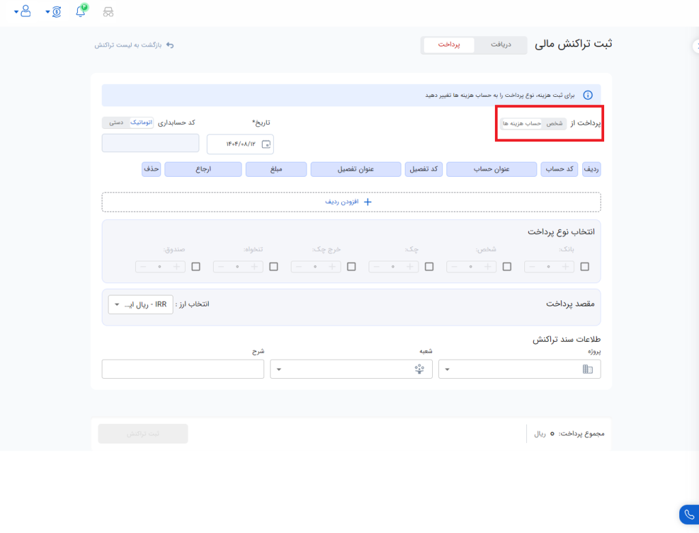Click the incognito glasses icon
The height and width of the screenshot is (533, 699).
tap(108, 12)
